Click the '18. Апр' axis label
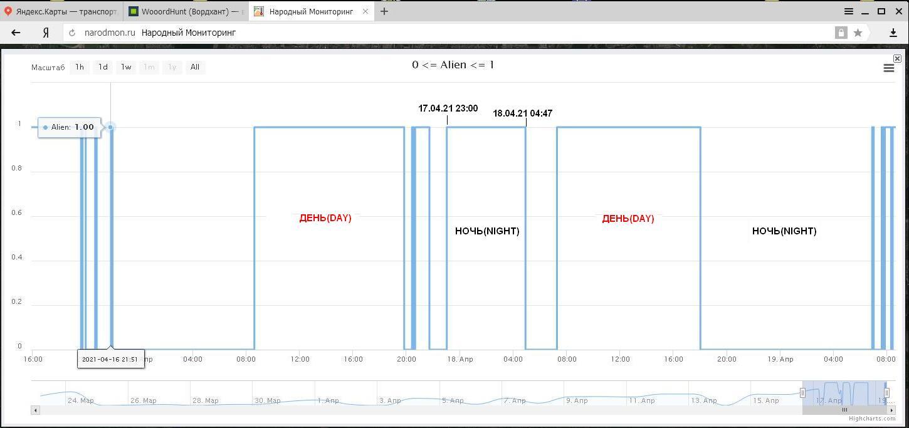The height and width of the screenshot is (428, 909). click(x=460, y=359)
